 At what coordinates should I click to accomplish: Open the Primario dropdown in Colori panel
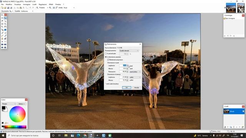9,104
